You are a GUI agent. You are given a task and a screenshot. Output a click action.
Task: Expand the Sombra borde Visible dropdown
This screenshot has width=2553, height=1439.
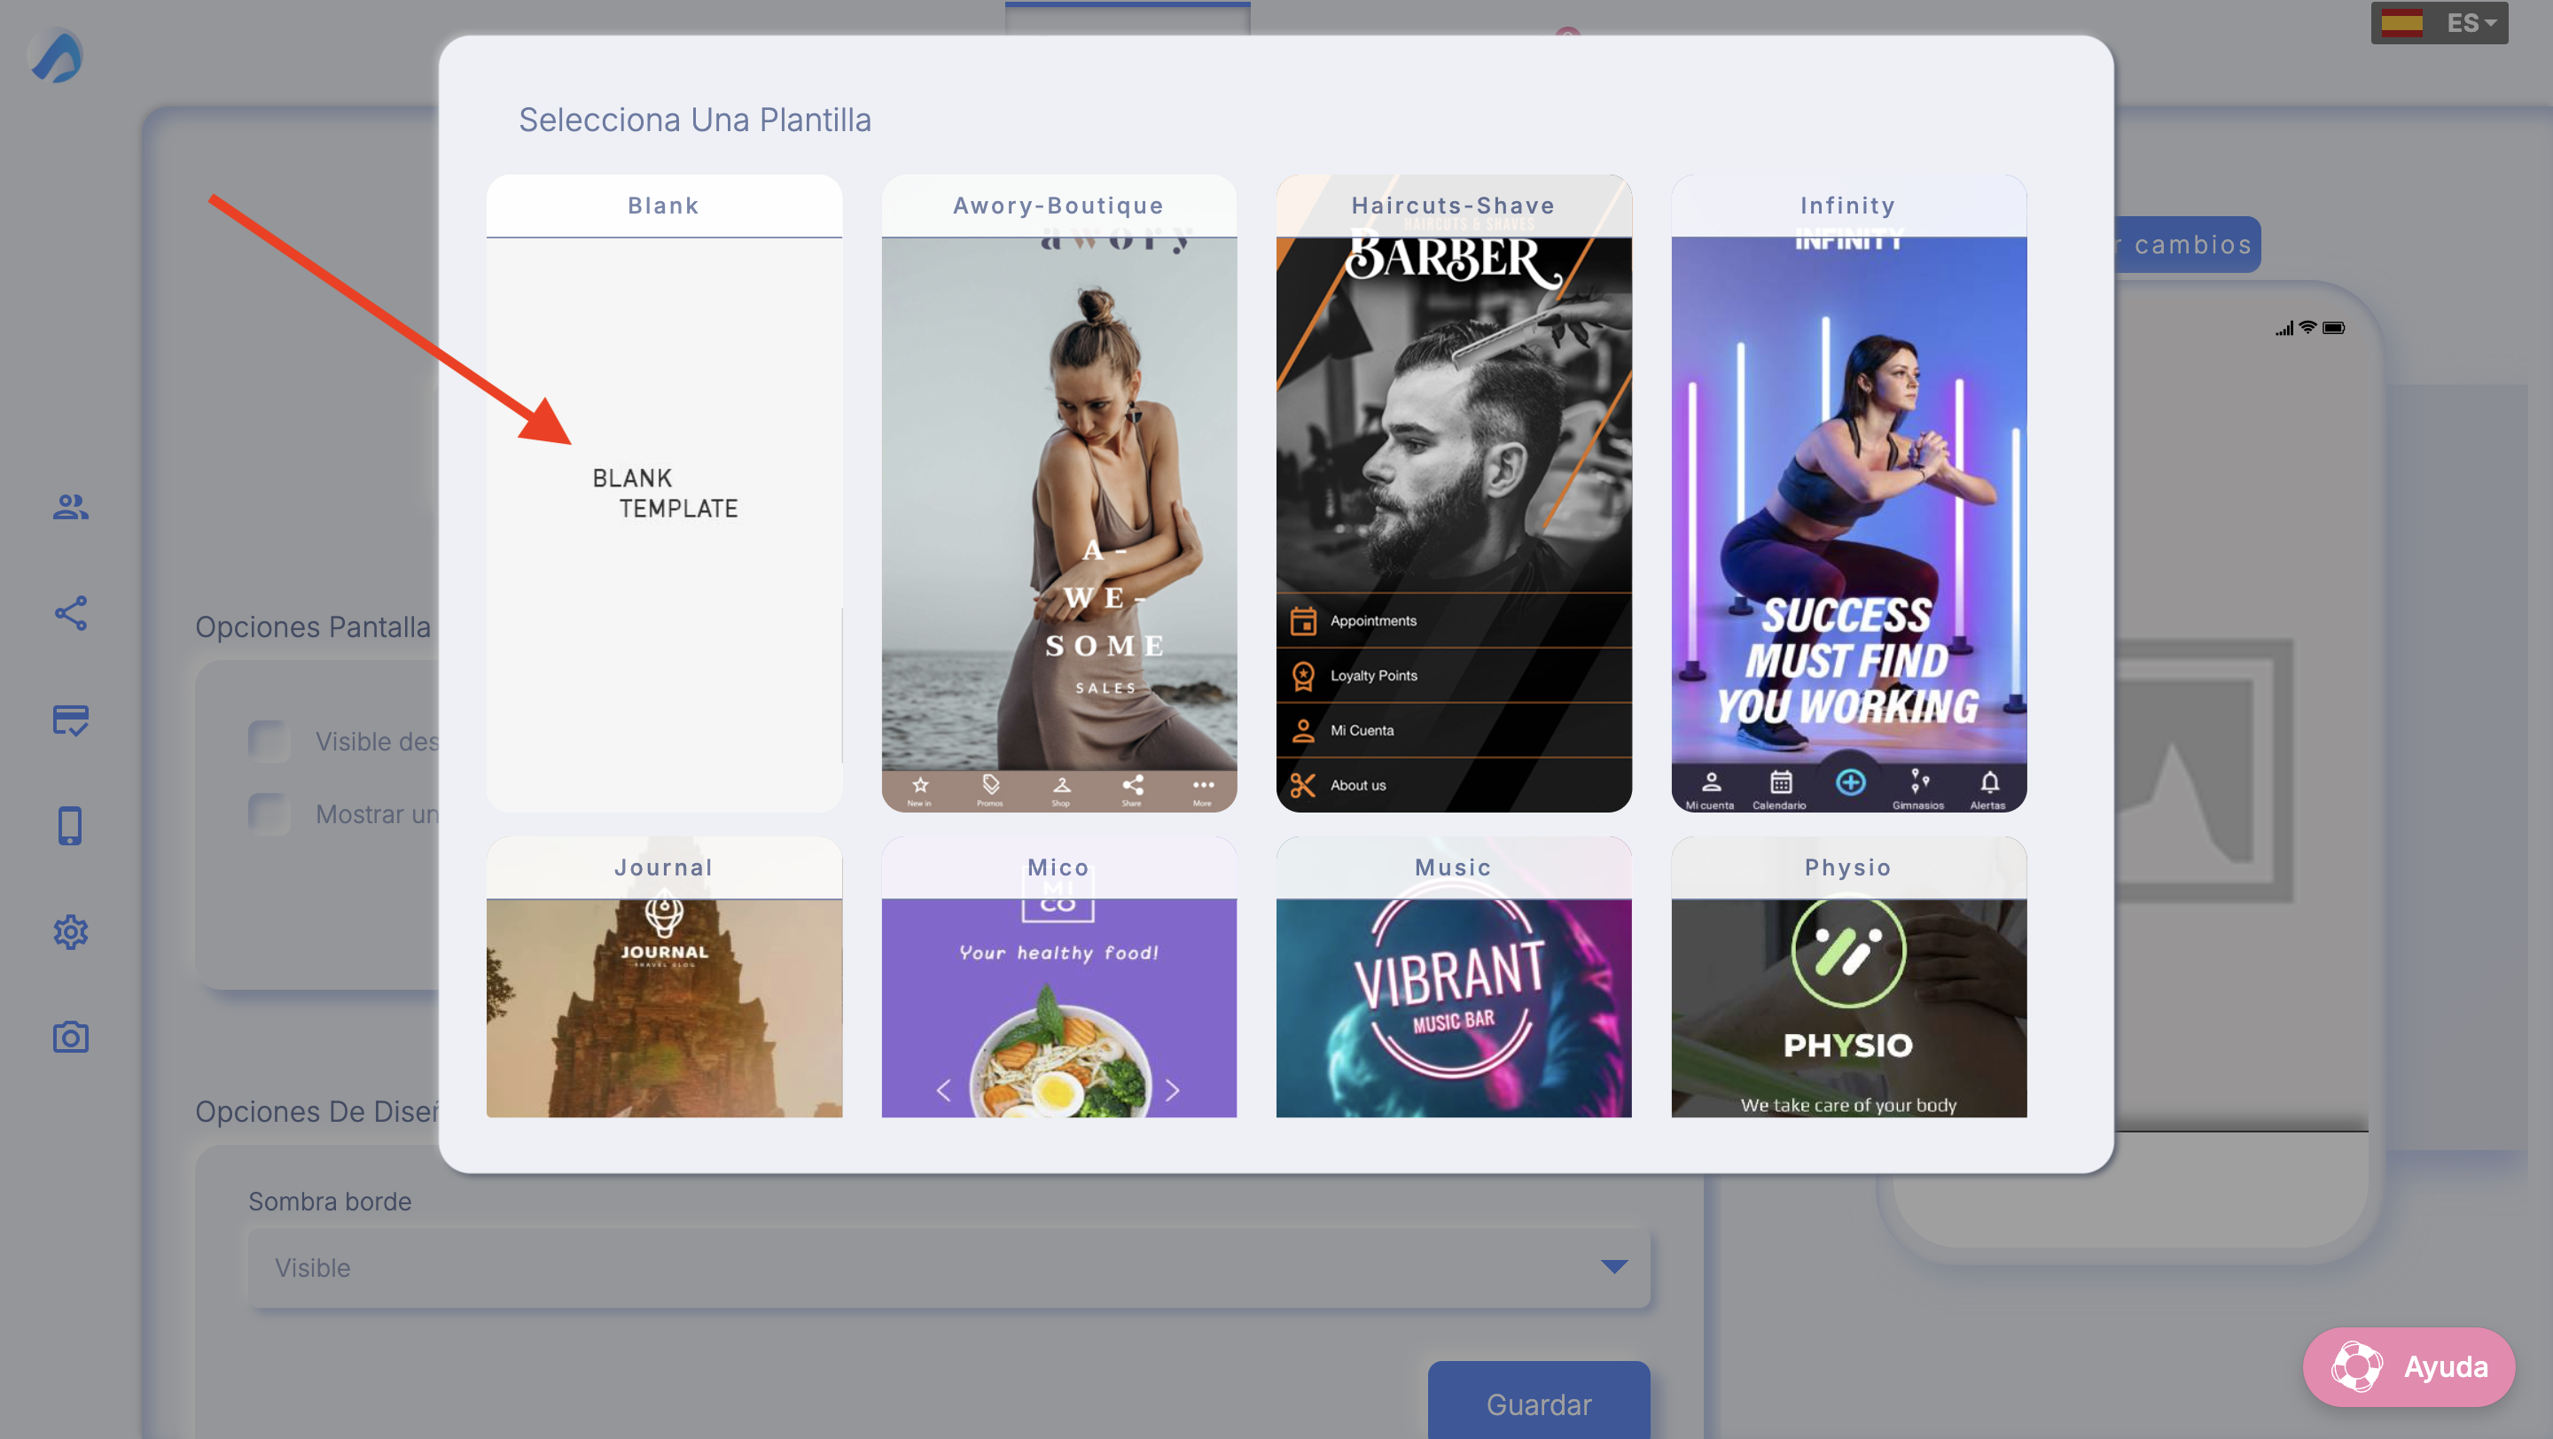(949, 1267)
